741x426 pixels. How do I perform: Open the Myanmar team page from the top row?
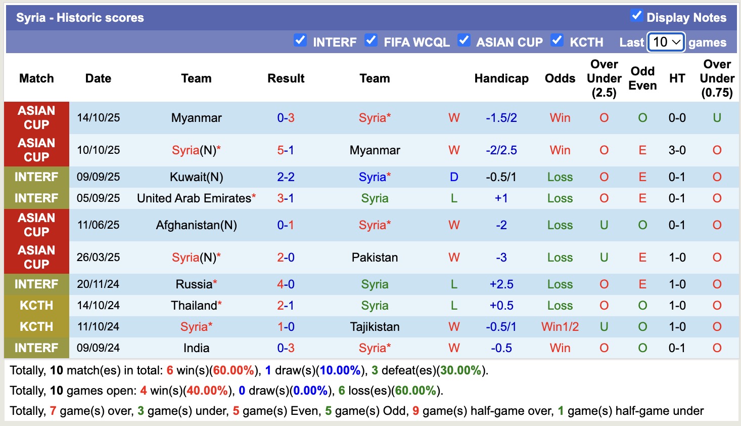[x=196, y=118]
